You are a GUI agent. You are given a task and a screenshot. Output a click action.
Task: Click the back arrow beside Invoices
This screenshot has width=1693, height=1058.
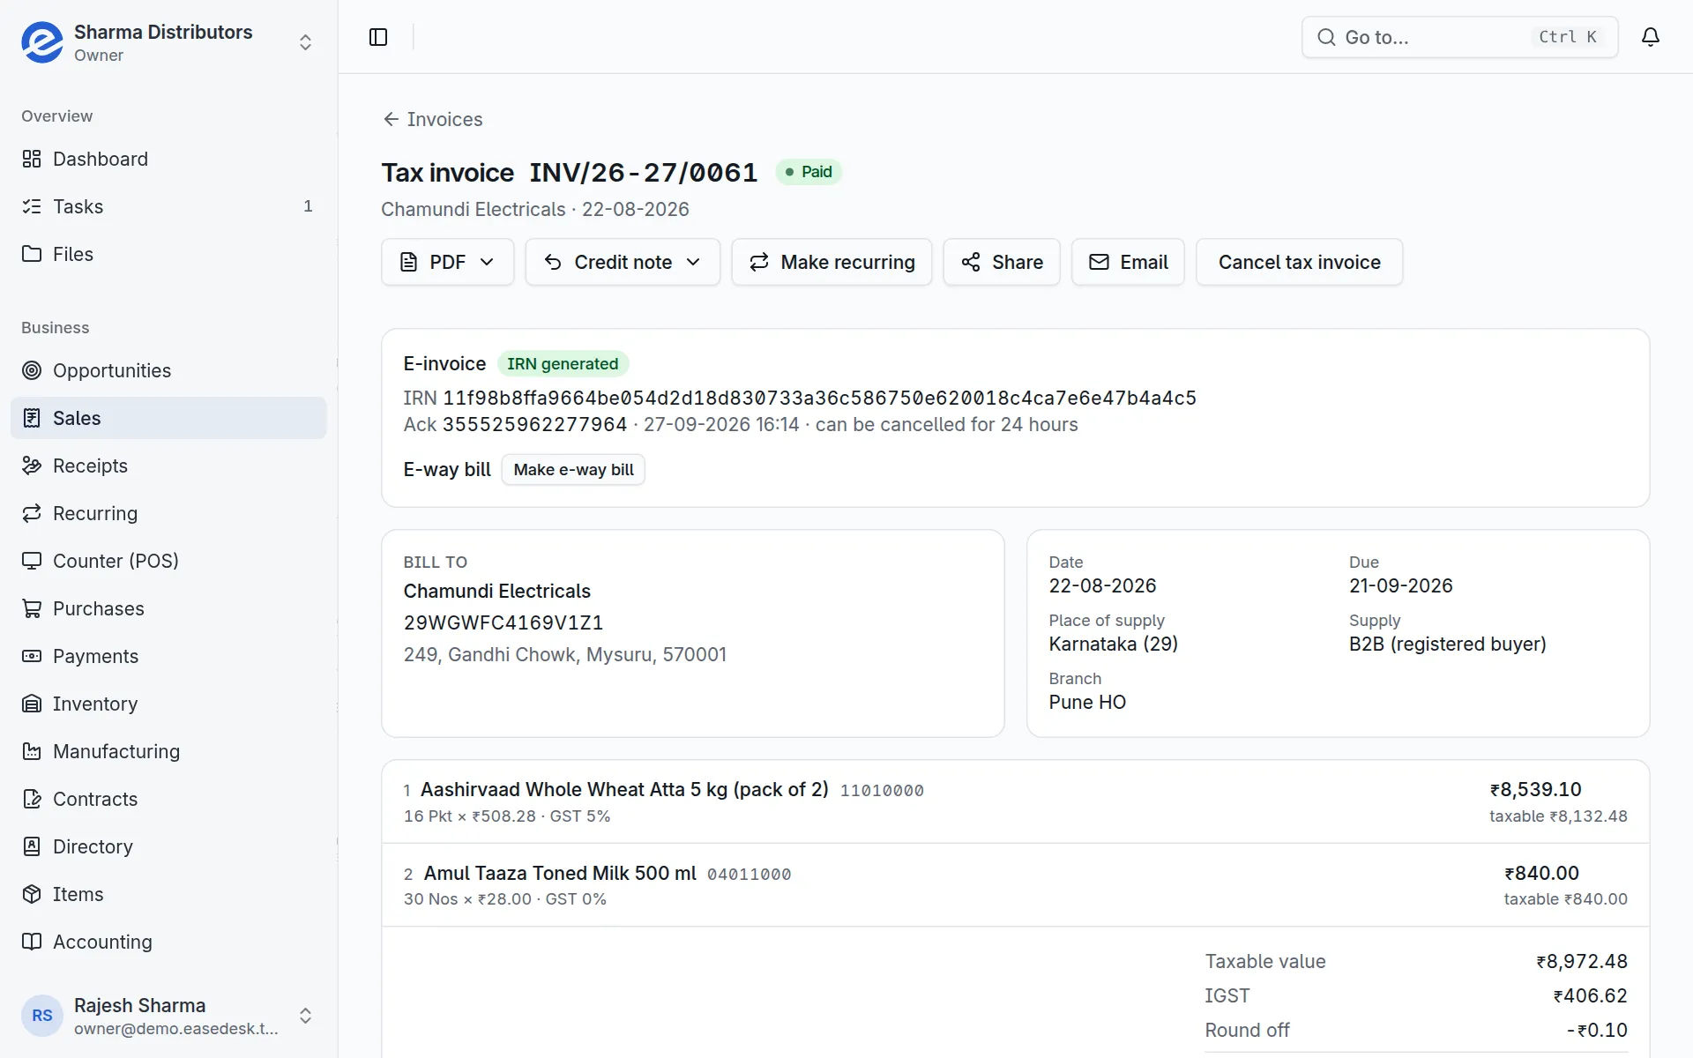(391, 119)
